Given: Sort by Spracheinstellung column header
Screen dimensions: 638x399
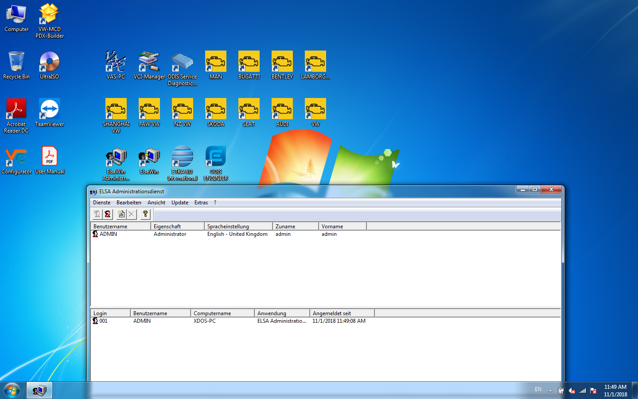Looking at the screenshot, I should point(238,226).
